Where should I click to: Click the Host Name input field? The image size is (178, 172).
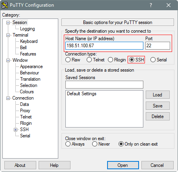coord(104,46)
